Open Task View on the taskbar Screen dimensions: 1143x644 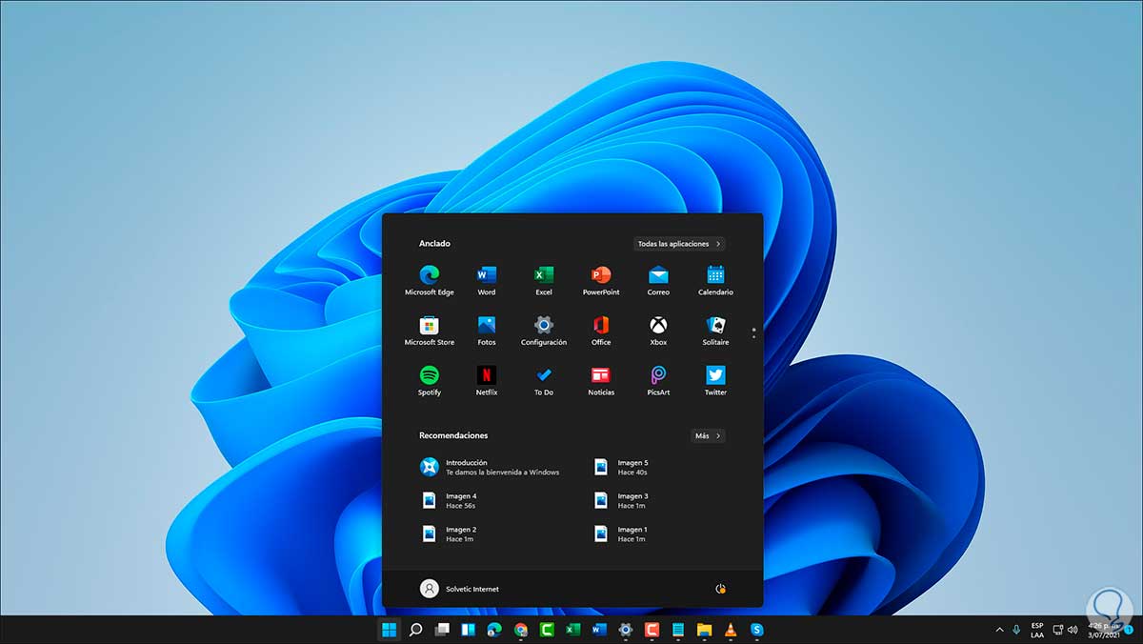(x=442, y=630)
